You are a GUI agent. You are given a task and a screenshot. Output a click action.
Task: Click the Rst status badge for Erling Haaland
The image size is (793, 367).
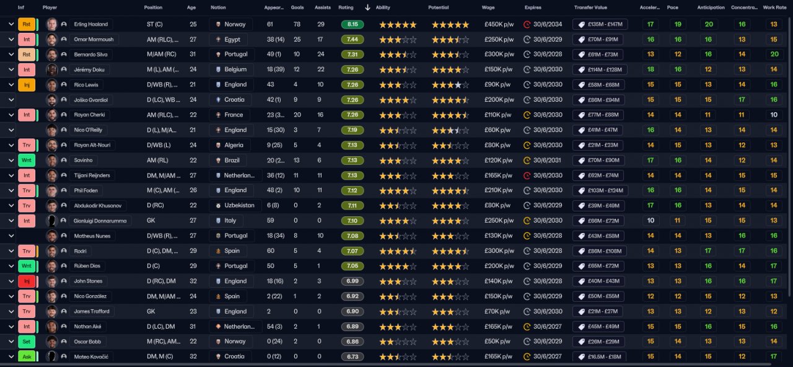click(x=27, y=24)
